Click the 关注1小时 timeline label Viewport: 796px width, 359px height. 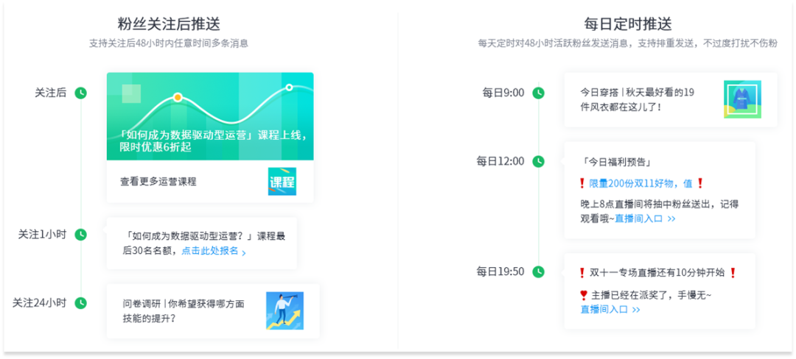(x=42, y=235)
